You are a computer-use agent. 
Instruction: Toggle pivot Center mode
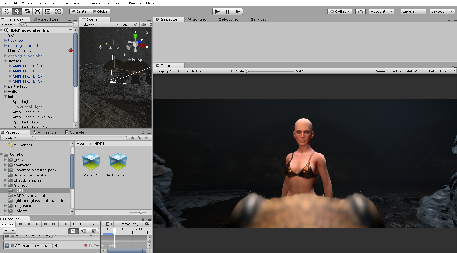[80, 11]
